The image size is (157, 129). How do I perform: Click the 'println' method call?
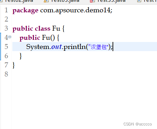pyautogui.click(x=74, y=47)
